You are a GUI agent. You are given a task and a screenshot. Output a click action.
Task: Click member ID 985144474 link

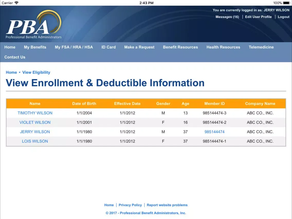pyautogui.click(x=215, y=132)
